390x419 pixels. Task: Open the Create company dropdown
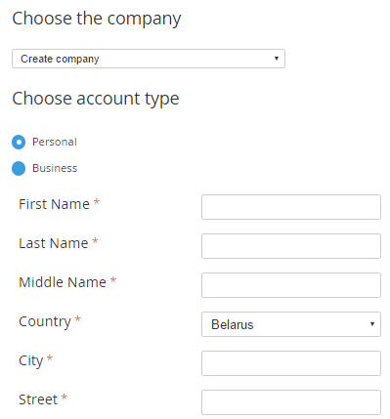coord(149,59)
